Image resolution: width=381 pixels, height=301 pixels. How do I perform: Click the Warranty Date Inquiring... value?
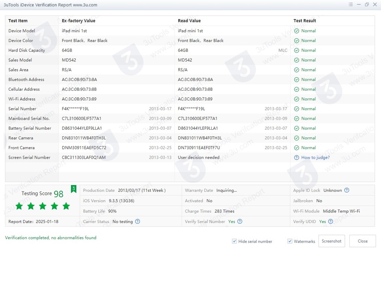[227, 190]
